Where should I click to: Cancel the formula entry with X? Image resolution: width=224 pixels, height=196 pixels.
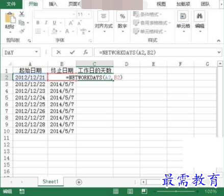point(59,52)
